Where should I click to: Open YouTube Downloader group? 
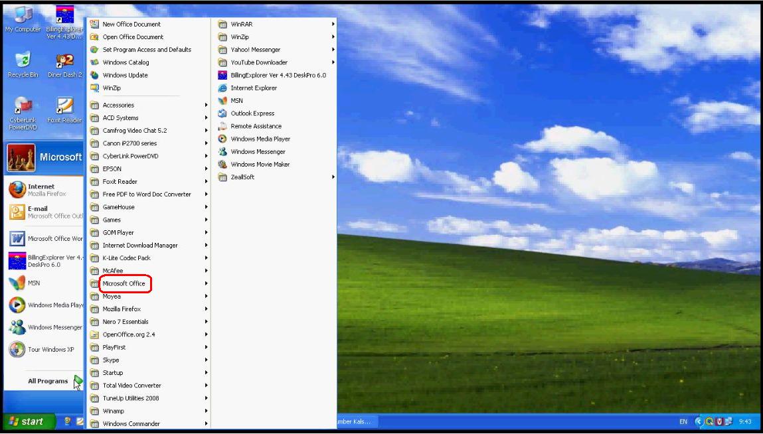276,62
